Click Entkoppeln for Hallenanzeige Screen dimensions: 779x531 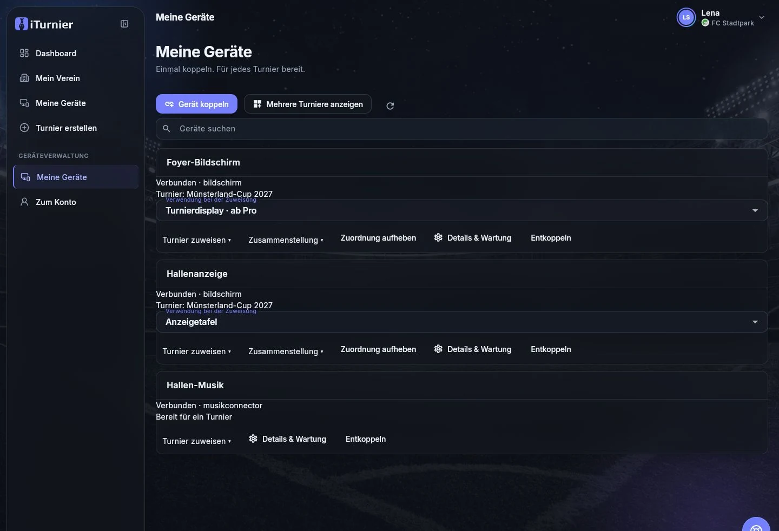tap(551, 349)
